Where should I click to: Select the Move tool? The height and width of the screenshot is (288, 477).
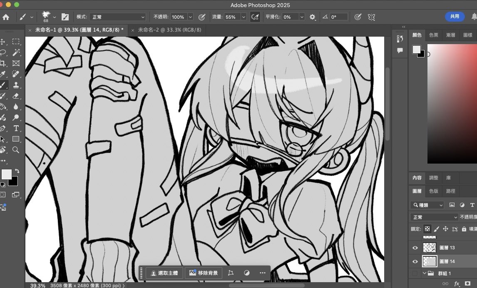tap(2, 41)
